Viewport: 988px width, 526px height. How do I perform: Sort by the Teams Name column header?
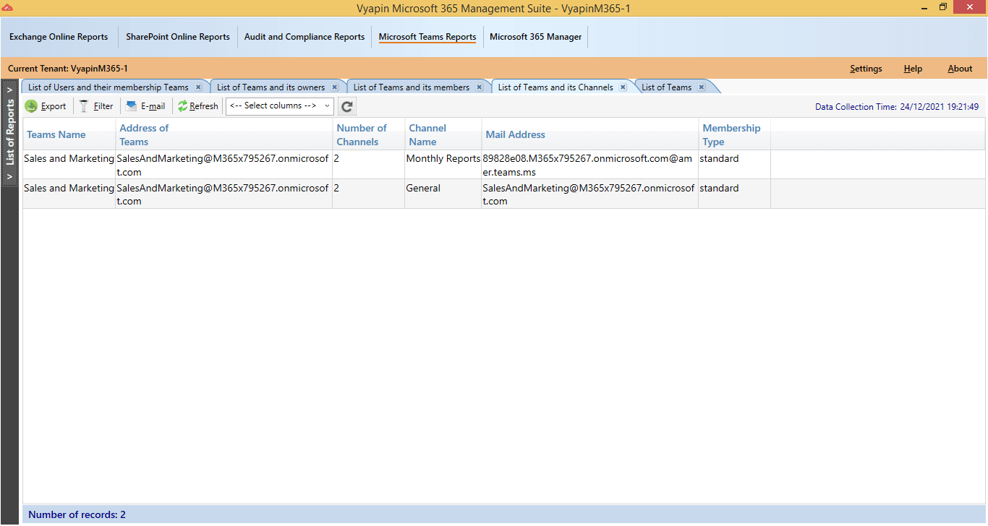69,134
